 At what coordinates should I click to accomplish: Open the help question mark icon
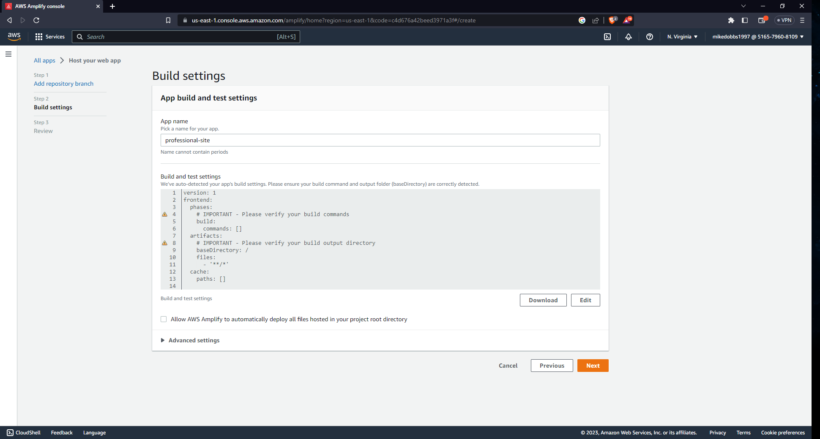(650, 37)
